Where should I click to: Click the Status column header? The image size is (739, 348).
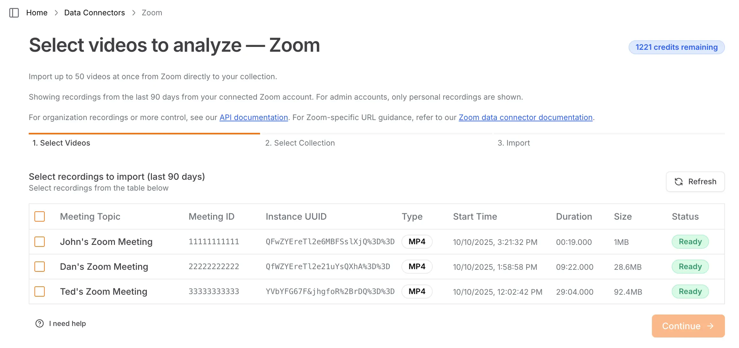coord(685,216)
